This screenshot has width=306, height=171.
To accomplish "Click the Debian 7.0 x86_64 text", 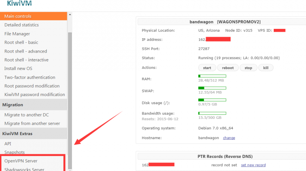I will pos(216,128).
